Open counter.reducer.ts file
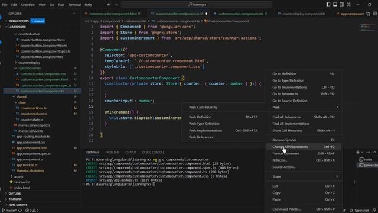This screenshot has height=213, width=378. coord(34,114)
